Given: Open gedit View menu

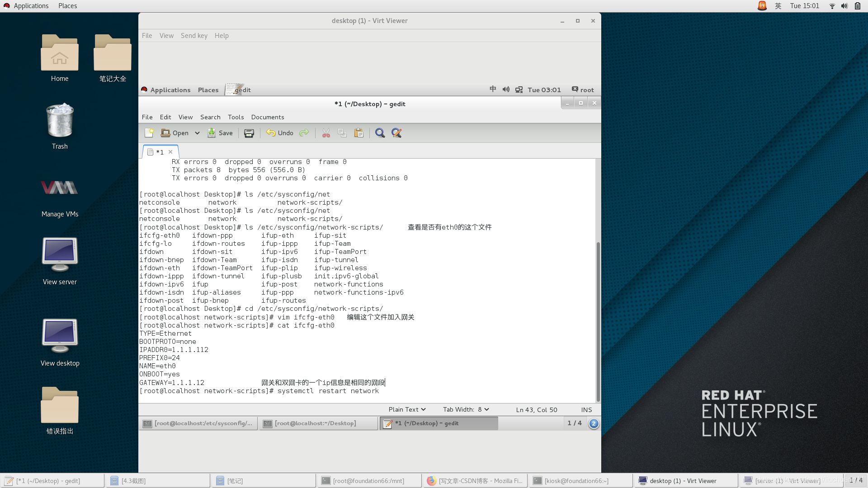Looking at the screenshot, I should point(185,117).
